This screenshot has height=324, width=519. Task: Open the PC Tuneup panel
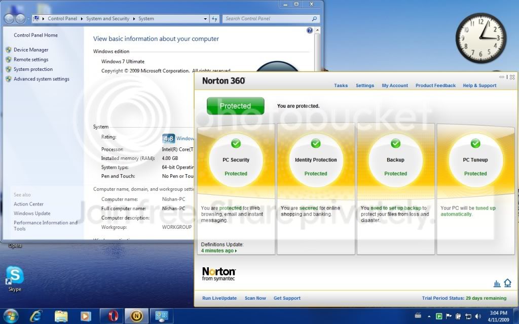pos(475,160)
